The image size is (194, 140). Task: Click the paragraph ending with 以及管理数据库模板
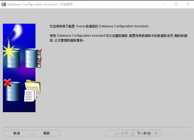coord(118,38)
